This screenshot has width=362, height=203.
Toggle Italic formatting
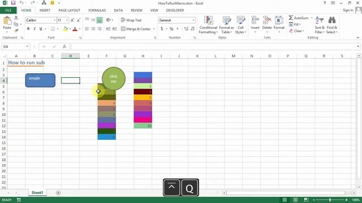pos(35,29)
